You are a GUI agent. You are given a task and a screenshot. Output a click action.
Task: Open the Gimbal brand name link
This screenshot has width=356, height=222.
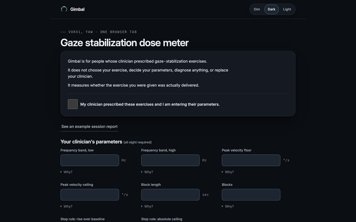[77, 9]
